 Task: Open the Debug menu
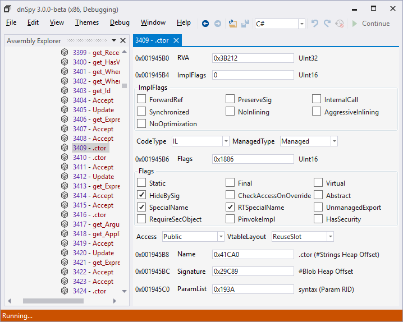[x=120, y=23]
